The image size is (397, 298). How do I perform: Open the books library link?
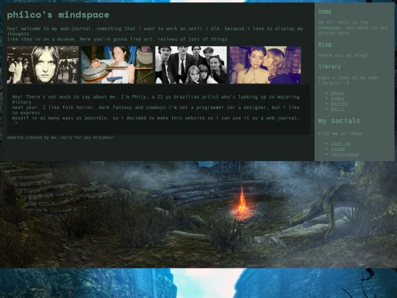coord(337,93)
